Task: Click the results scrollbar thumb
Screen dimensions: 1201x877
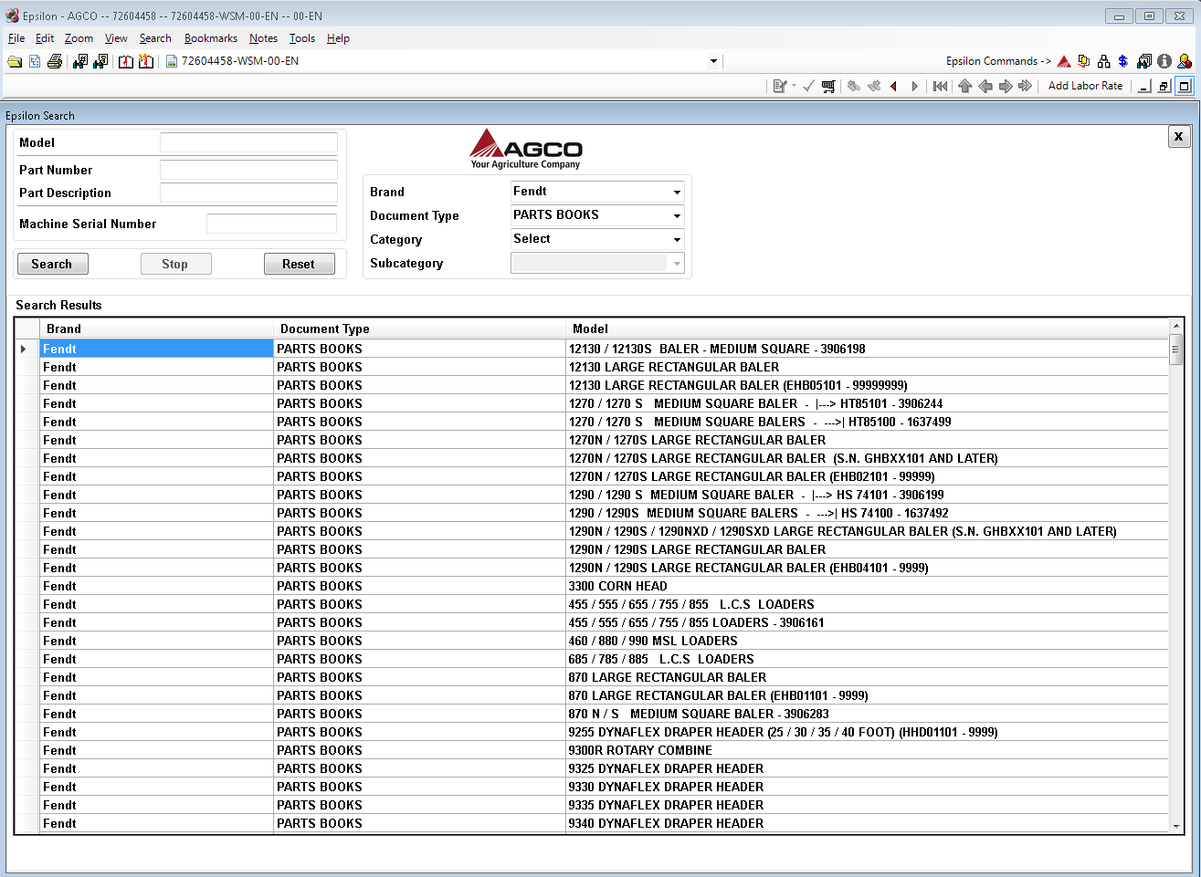Action: 1176,350
